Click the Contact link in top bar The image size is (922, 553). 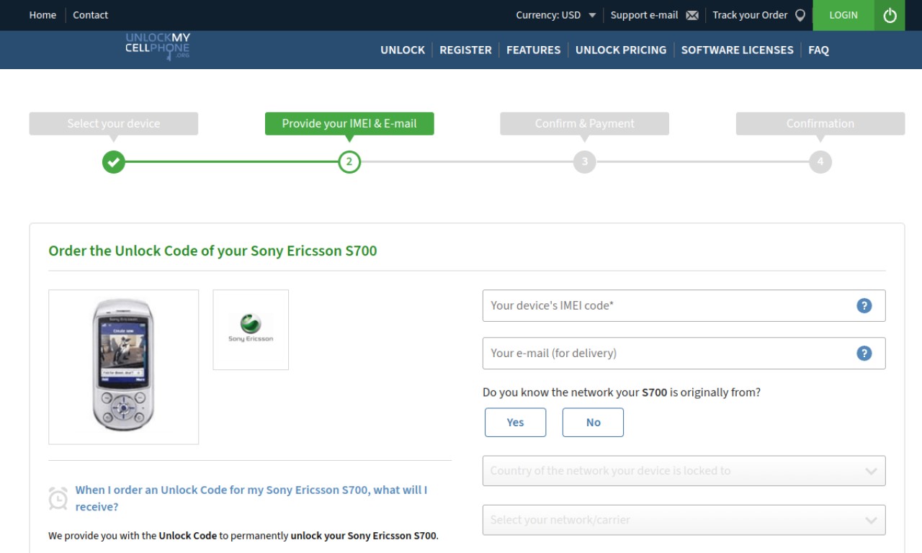[x=91, y=15]
